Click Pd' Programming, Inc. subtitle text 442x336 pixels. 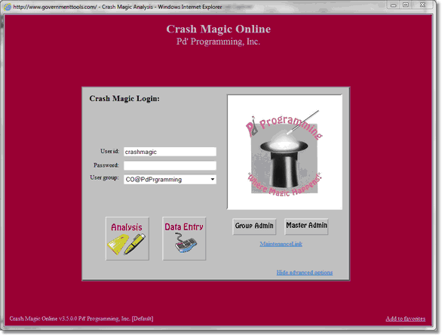(x=218, y=42)
